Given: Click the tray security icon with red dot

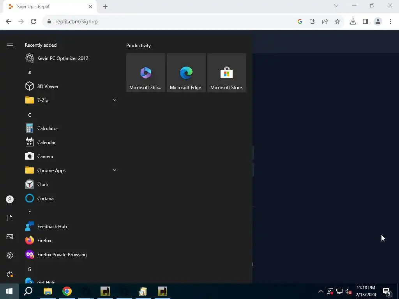Looking at the screenshot, I should (x=330, y=291).
